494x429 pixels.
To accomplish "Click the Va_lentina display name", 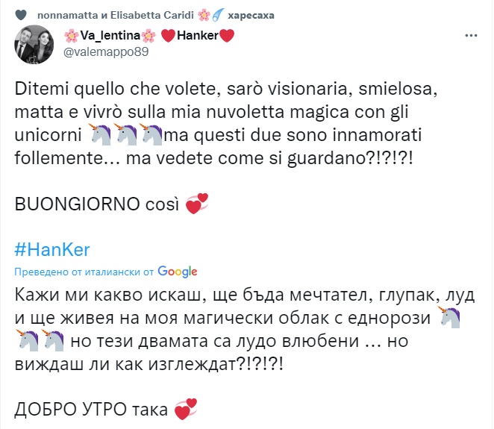I will coord(107,36).
